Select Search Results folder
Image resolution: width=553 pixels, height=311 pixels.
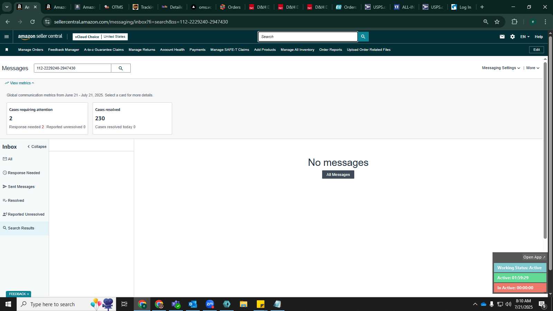click(24, 228)
